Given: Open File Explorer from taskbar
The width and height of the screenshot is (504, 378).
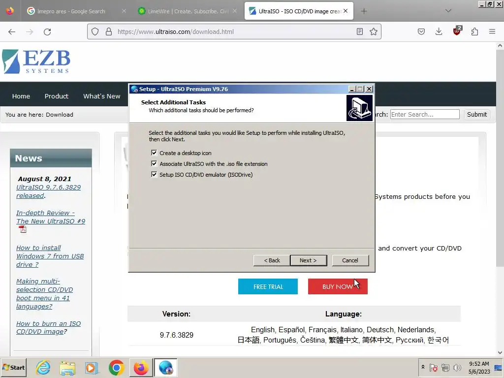Looking at the screenshot, I should coord(67,367).
